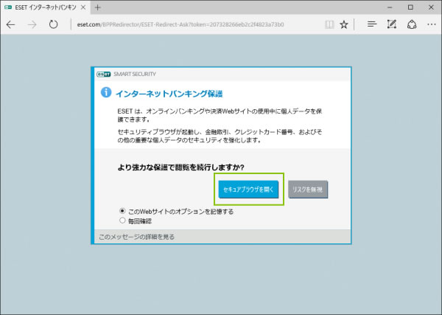Close the ESET インターネットバンキング tab
Viewport: 442px width, 315px height.
[83, 7]
